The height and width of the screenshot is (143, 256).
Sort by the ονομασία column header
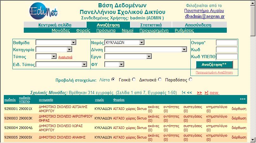[46, 100]
